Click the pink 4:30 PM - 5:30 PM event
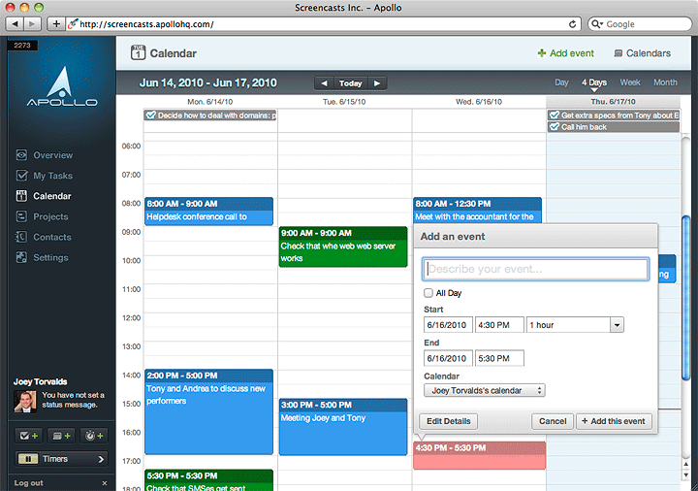Screen dimensions: 698x491 480,455
